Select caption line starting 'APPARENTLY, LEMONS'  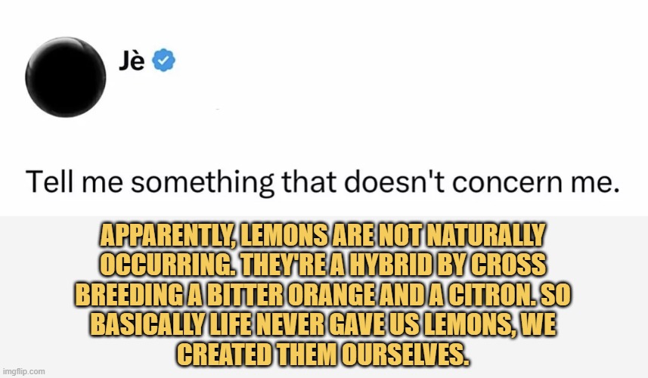pyautogui.click(x=323, y=236)
